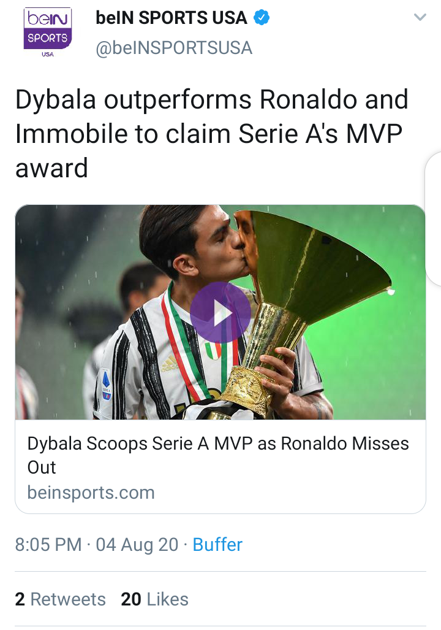Click the 04 Aug 20 date
Screen dimensions: 441x630
pyautogui.click(x=137, y=545)
